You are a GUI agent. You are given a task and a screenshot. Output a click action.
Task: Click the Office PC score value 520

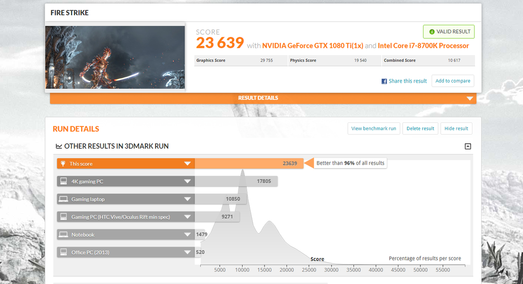coord(200,252)
